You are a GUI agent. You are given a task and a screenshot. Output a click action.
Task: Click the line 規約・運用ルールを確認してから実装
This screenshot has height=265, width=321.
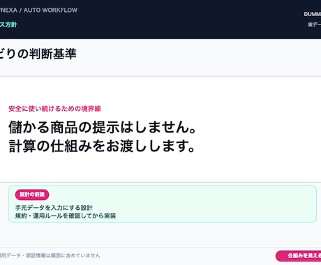[x=66, y=215]
